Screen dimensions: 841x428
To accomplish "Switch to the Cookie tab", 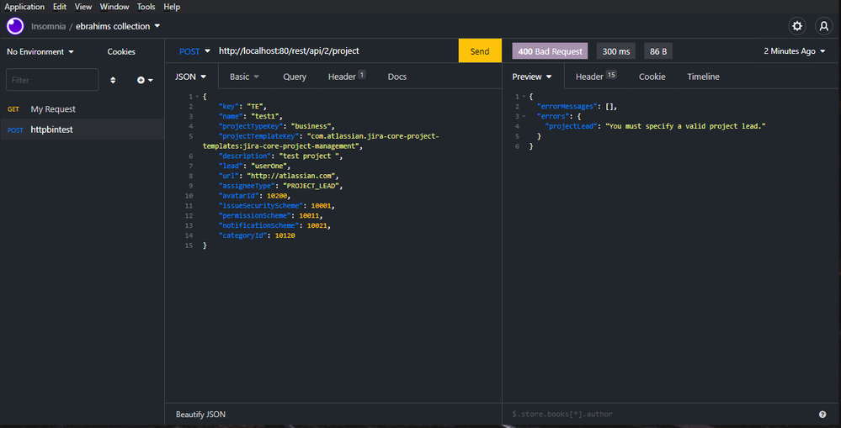I will point(652,77).
